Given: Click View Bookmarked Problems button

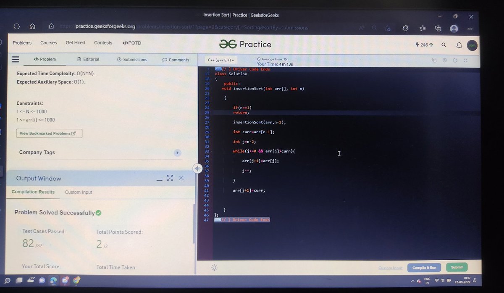Looking at the screenshot, I should 49,133.
